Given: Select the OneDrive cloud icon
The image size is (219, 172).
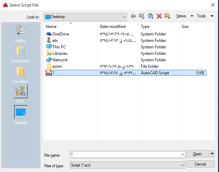Looking at the screenshot, I should 49,34.
